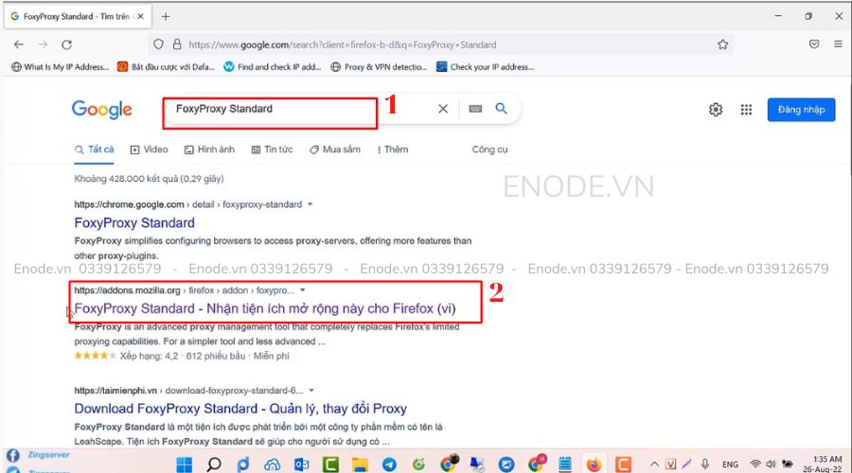Click the Google search input field
Image resolution: width=852 pixels, height=473 pixels.
284,109
